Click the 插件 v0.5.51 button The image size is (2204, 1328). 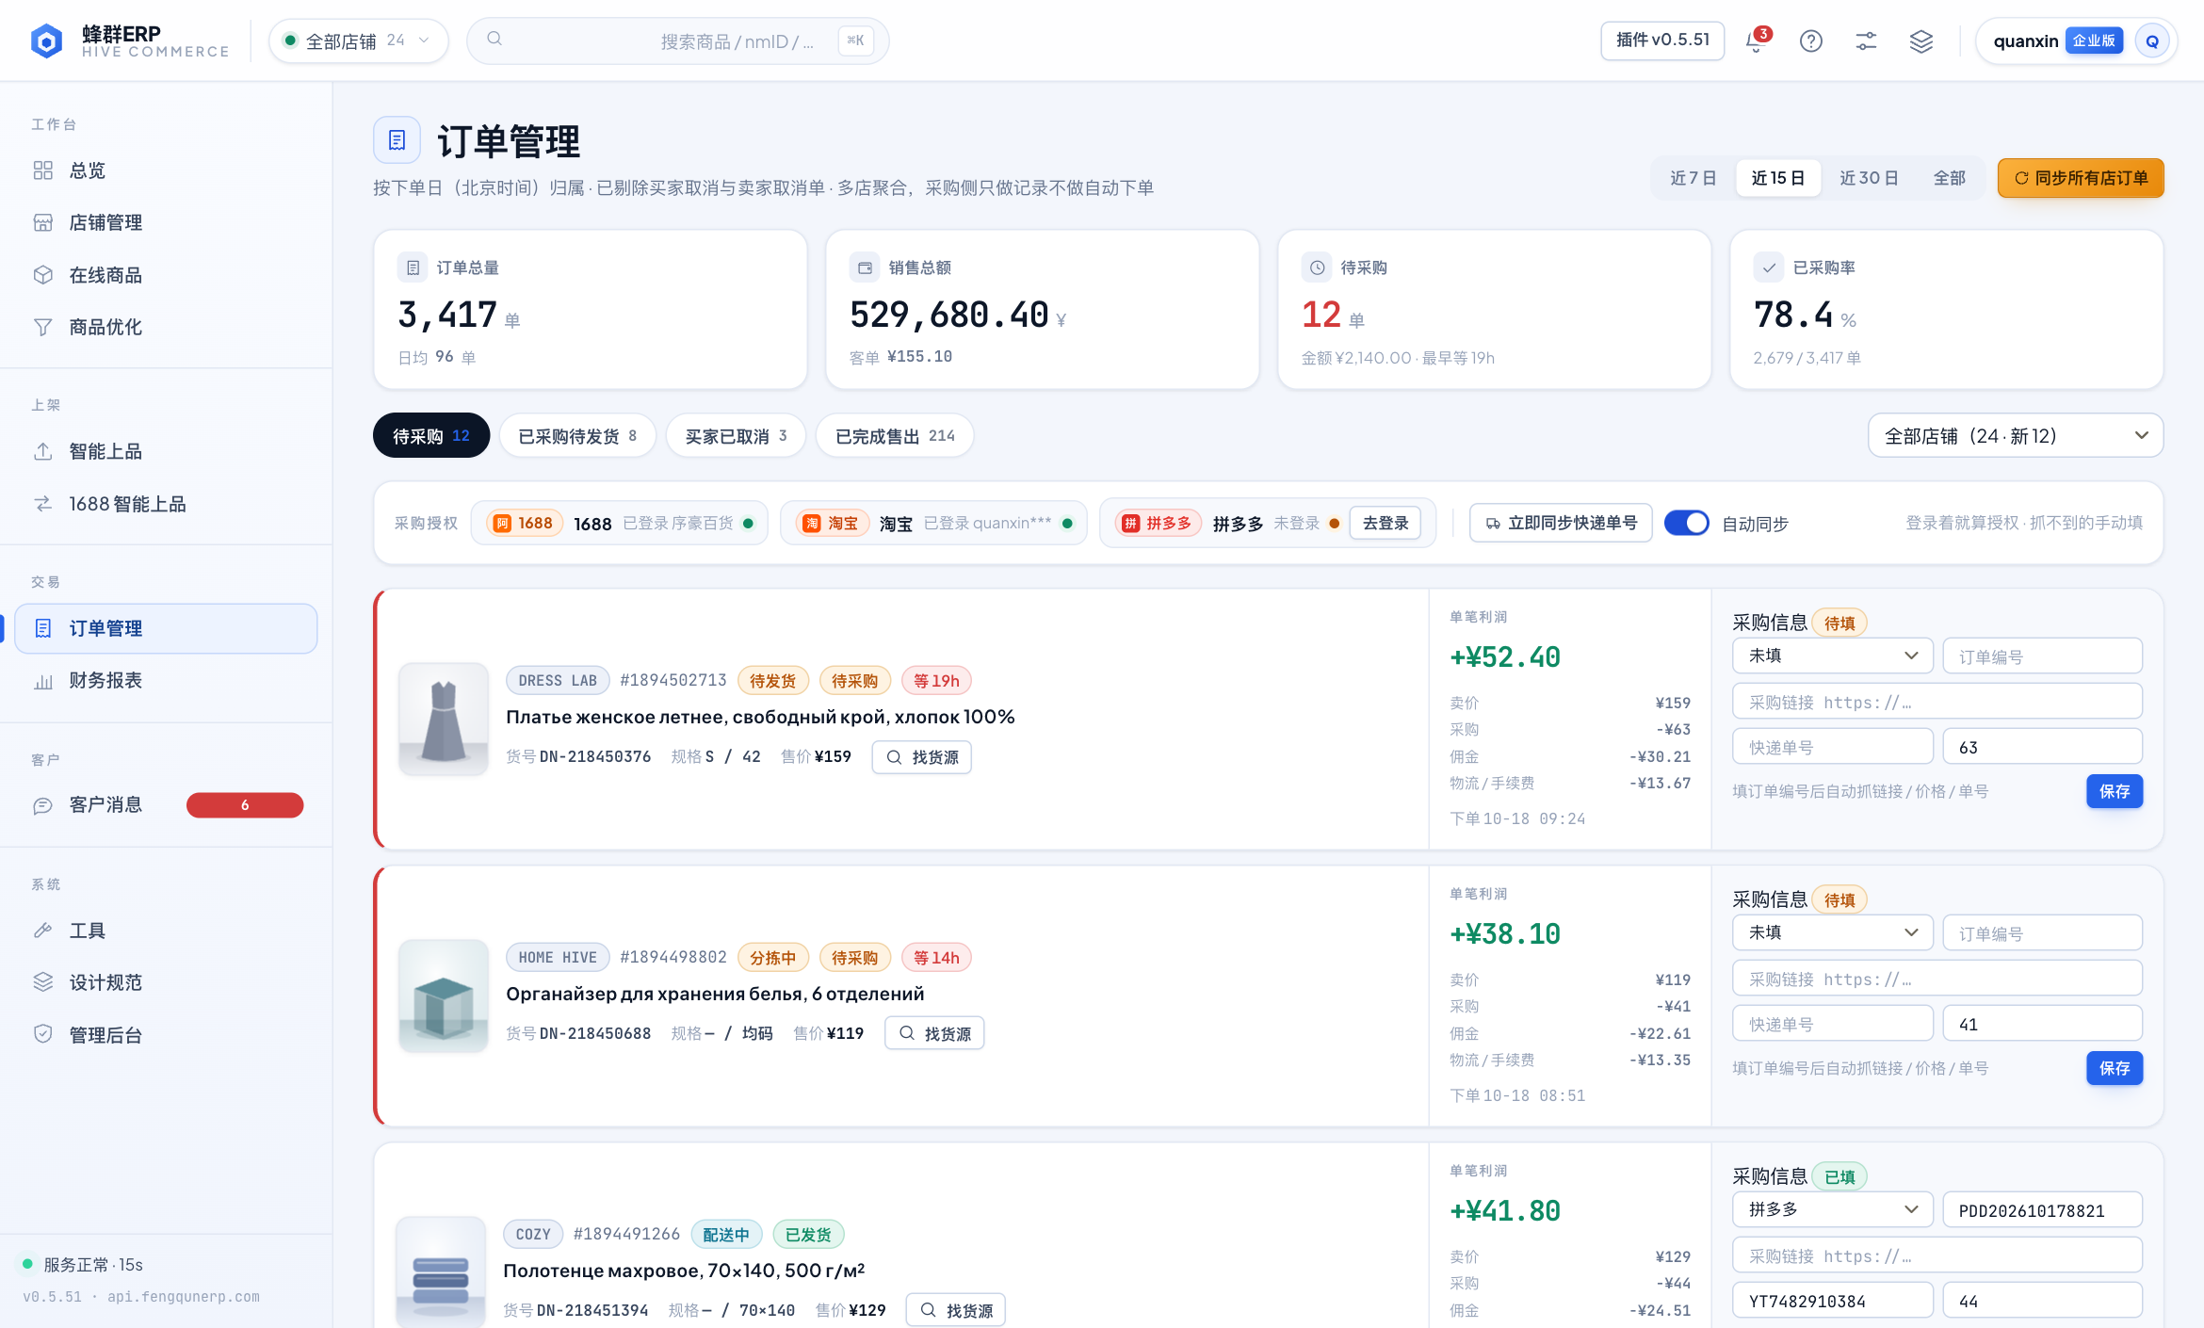(x=1662, y=40)
